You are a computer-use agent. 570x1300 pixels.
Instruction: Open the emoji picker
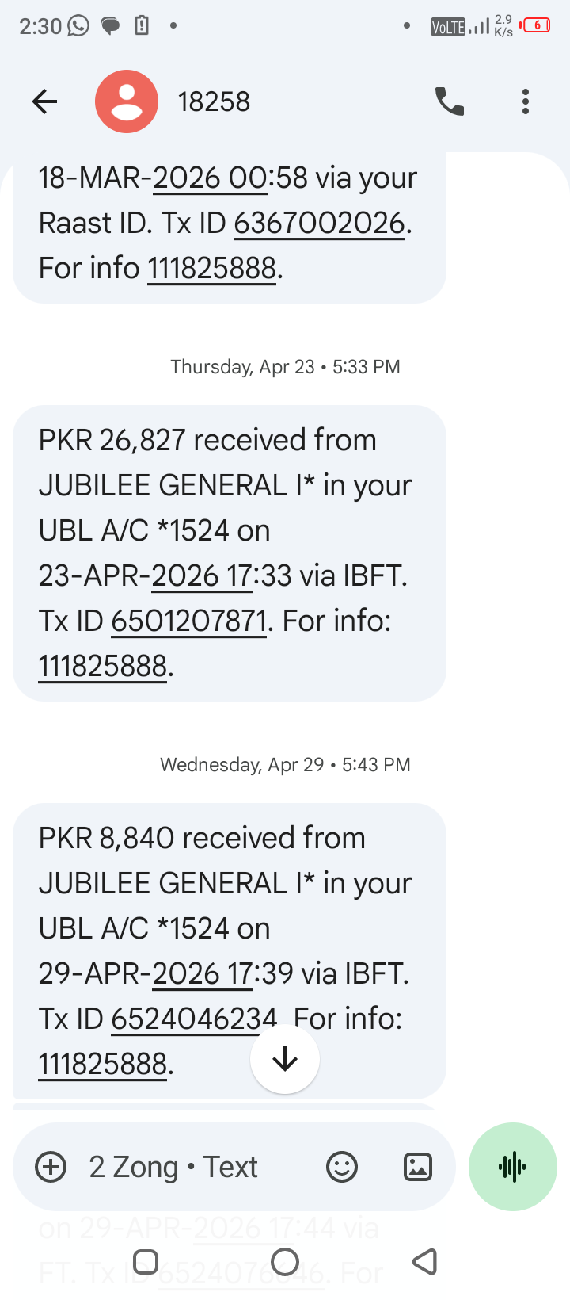(x=342, y=1167)
